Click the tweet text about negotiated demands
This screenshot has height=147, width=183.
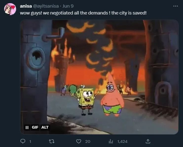(83, 13)
